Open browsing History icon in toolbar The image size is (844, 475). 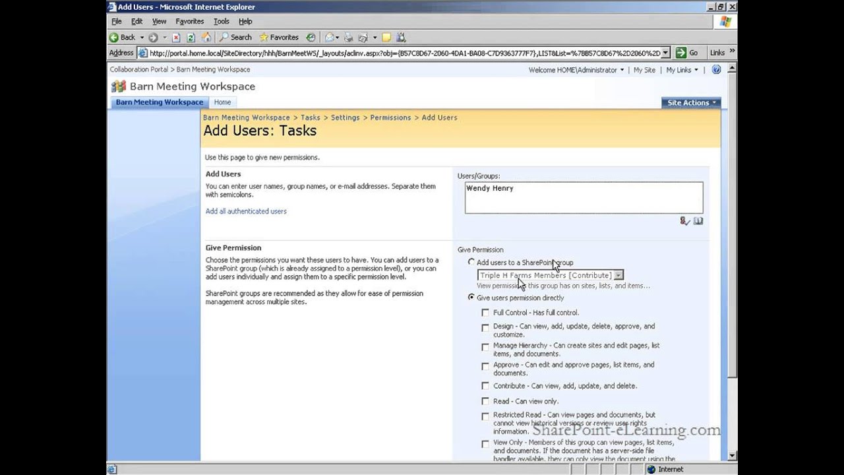pyautogui.click(x=311, y=38)
